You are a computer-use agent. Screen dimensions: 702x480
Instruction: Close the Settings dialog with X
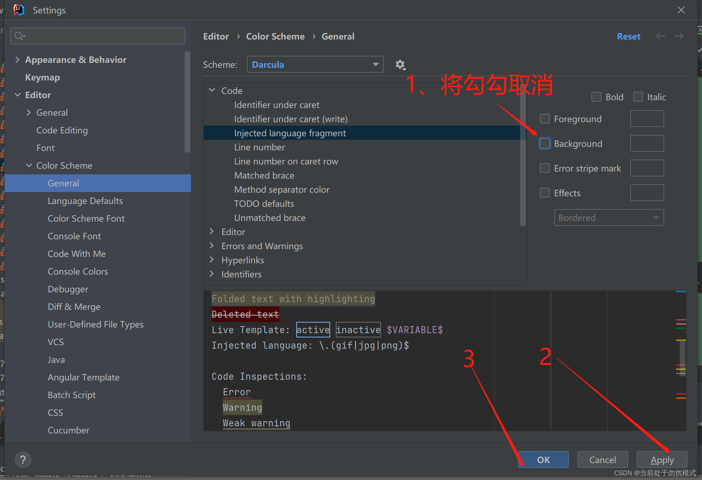tap(681, 10)
